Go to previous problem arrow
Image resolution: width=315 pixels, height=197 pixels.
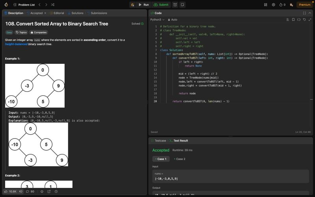[x=40, y=5]
